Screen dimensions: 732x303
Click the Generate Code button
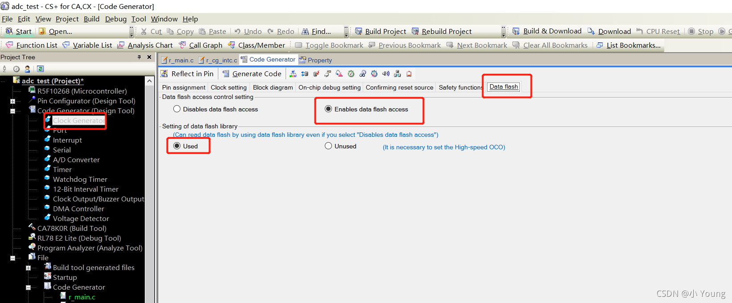pyautogui.click(x=252, y=74)
